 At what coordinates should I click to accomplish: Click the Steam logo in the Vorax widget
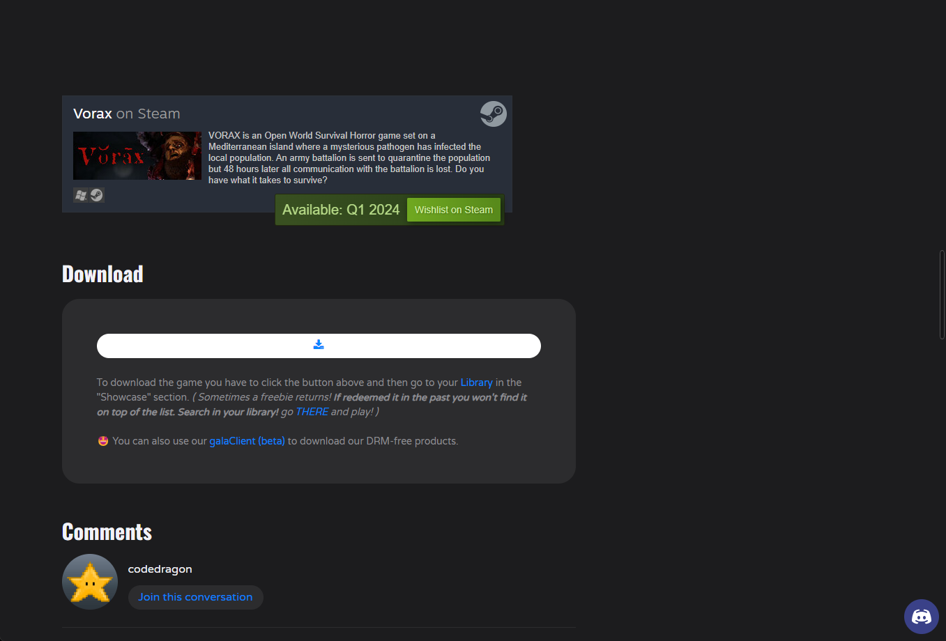click(493, 114)
